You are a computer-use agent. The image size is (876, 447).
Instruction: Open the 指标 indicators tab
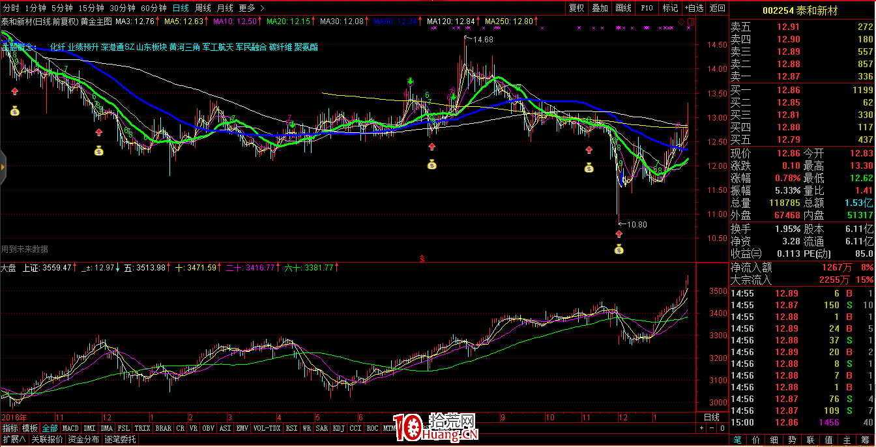click(x=10, y=428)
